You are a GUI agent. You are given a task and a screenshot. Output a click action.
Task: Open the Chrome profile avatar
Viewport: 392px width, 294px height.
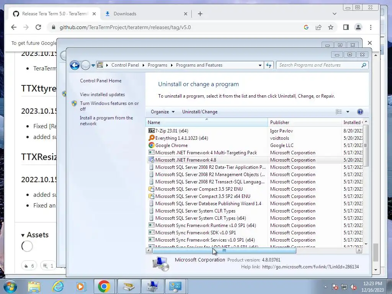[x=358, y=27]
